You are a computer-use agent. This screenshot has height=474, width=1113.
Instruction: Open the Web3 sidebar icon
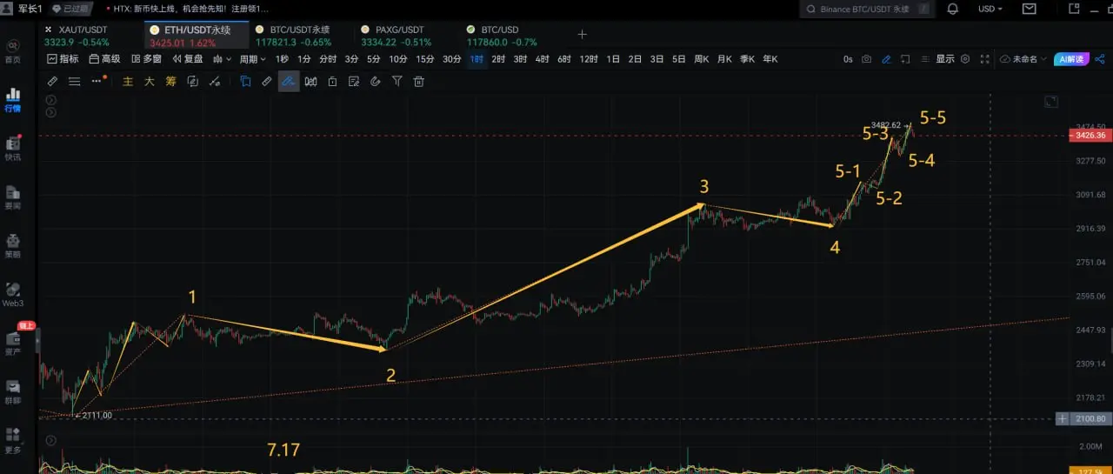12,295
